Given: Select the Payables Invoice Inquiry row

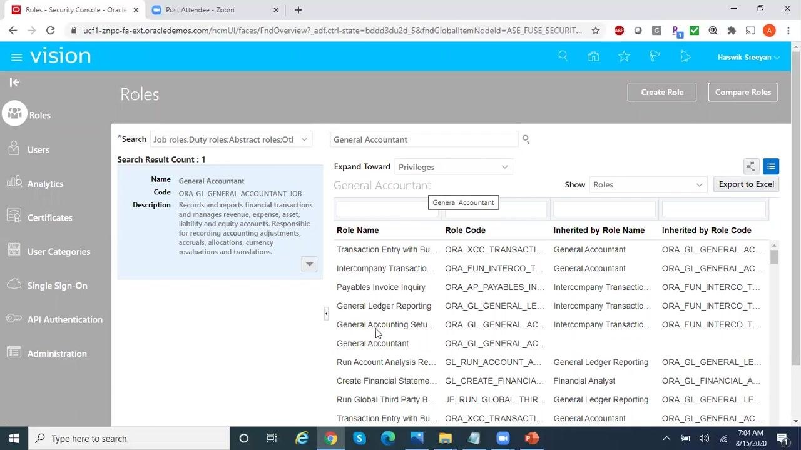Looking at the screenshot, I should (551, 287).
